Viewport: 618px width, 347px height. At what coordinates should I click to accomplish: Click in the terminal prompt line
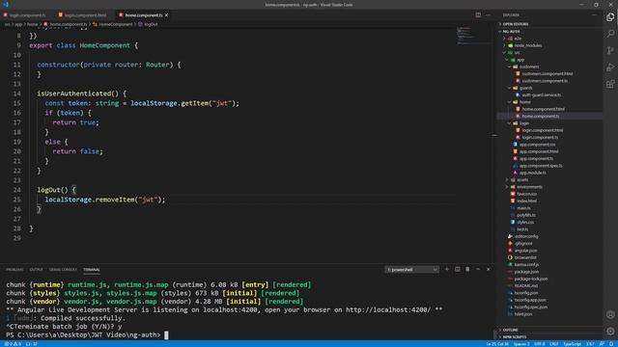[x=87, y=335]
